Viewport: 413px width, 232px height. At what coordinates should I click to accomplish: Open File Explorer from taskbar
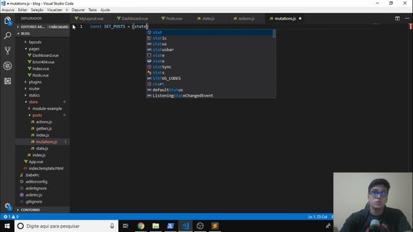pyautogui.click(x=156, y=226)
